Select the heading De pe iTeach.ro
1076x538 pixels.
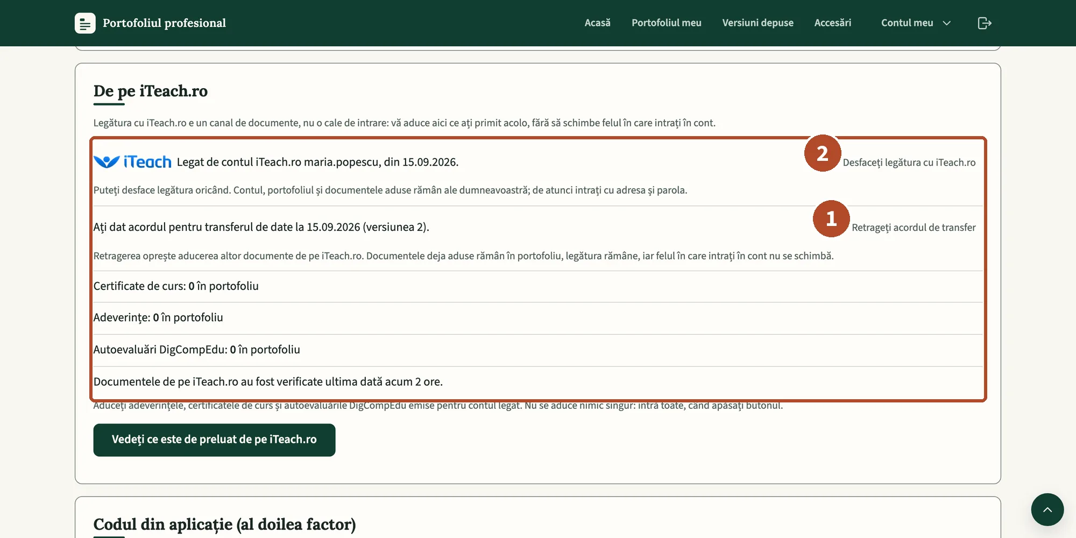[x=151, y=91]
